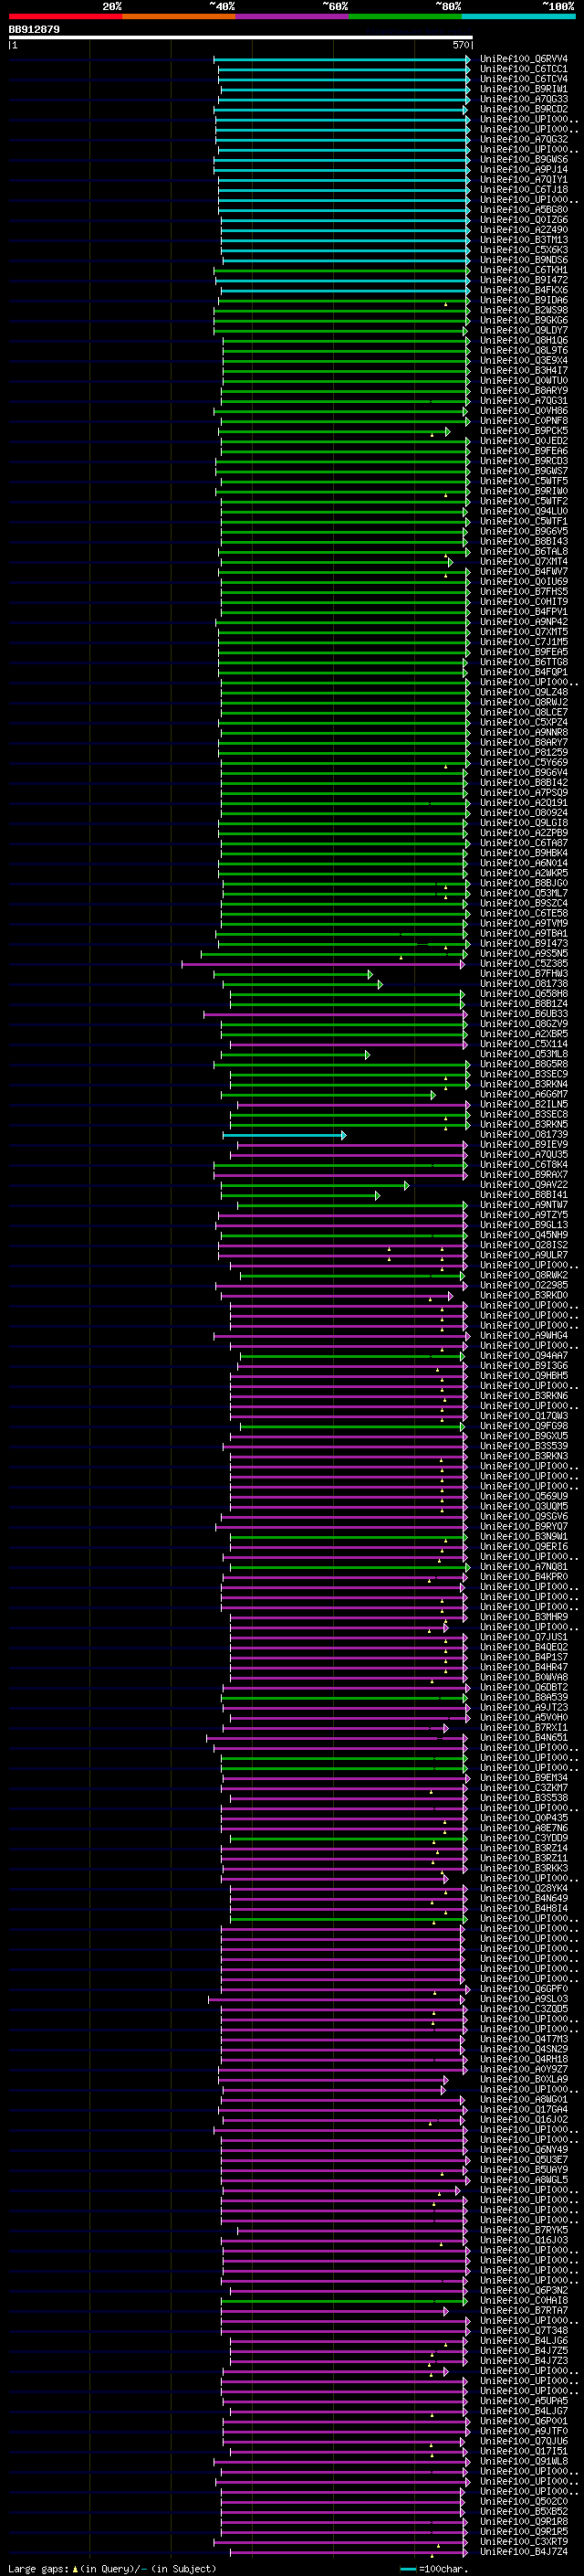Click the orange ~40% identity legend bar

point(179,16)
